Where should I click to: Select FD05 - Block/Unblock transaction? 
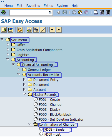(55, 115)
